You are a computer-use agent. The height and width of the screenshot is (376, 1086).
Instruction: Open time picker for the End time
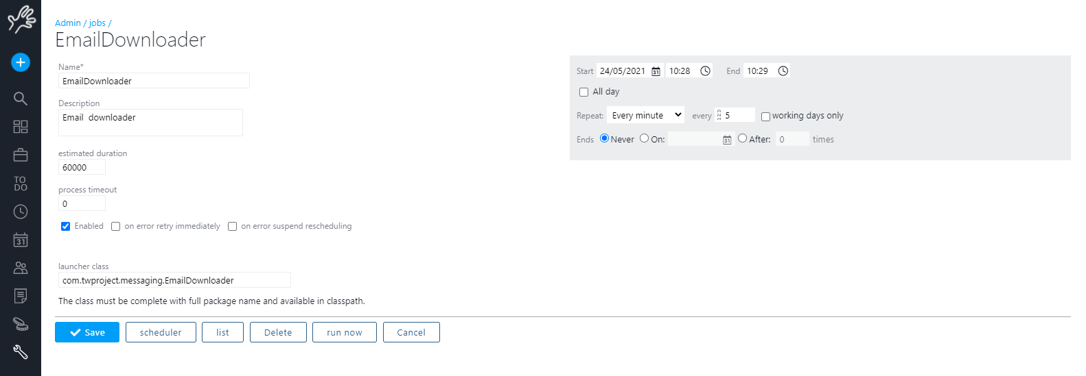pyautogui.click(x=783, y=71)
